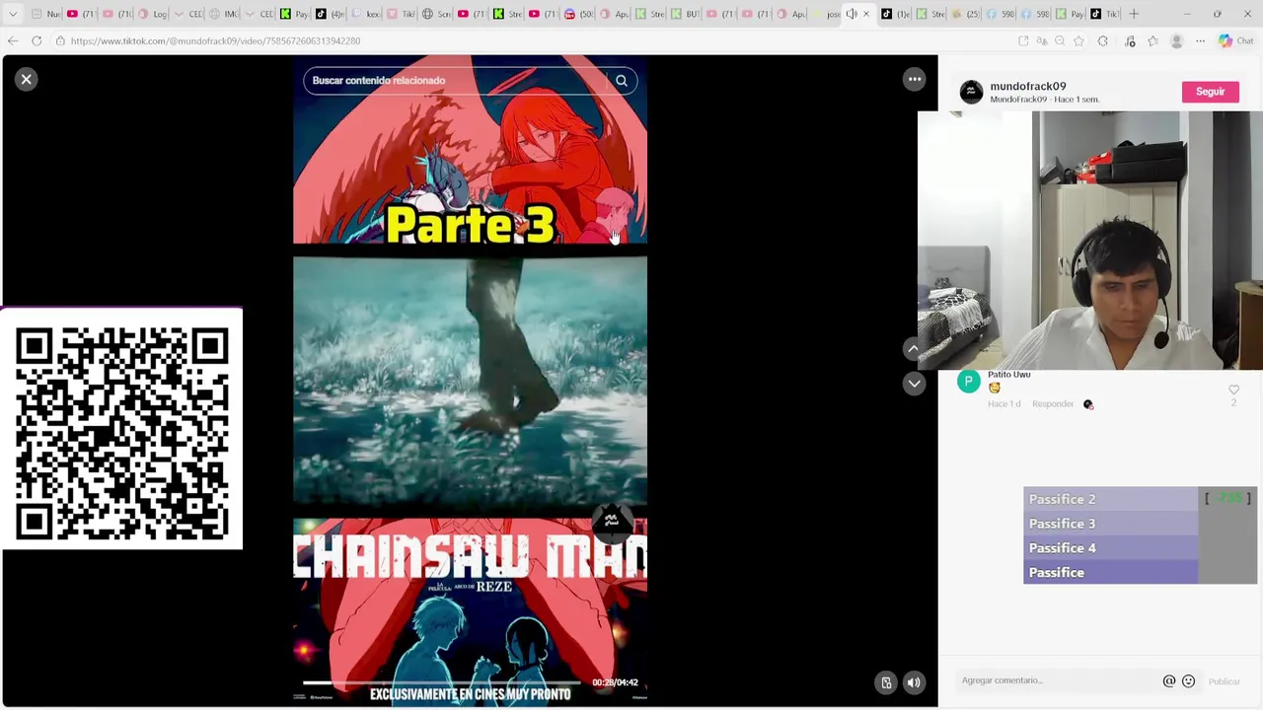1263x710 pixels.
Task: Click Responder under Patito Uwu comment
Action: click(x=1052, y=404)
